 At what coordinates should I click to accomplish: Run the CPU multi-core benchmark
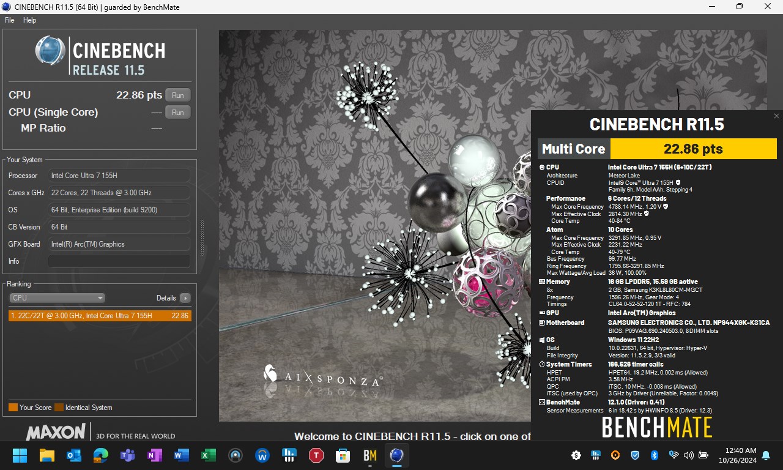pyautogui.click(x=177, y=95)
